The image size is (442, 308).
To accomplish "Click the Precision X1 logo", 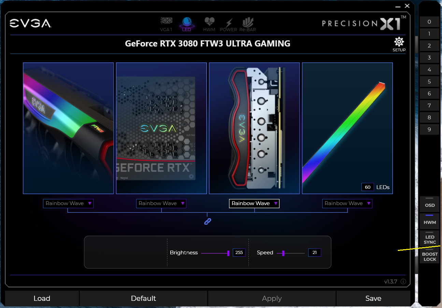I will 364,23.
